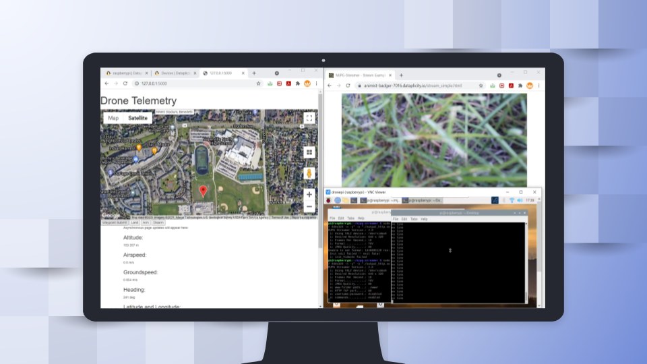Screen dimensions: 647x364
Task: Open the file manager folder in VNC taskbar
Action: [x=345, y=200]
